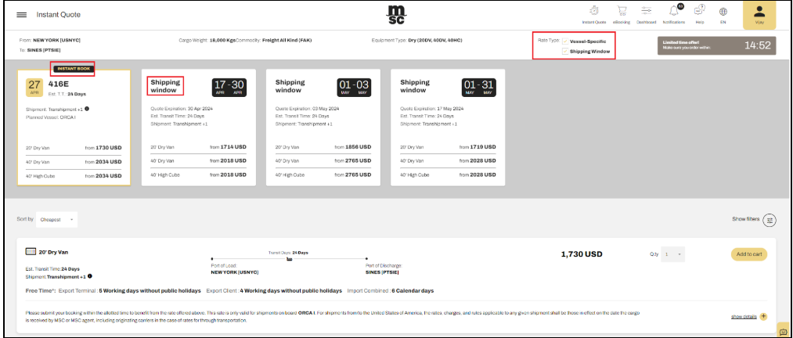Open the Vijay user profile
The height and width of the screenshot is (338, 793).
(759, 15)
